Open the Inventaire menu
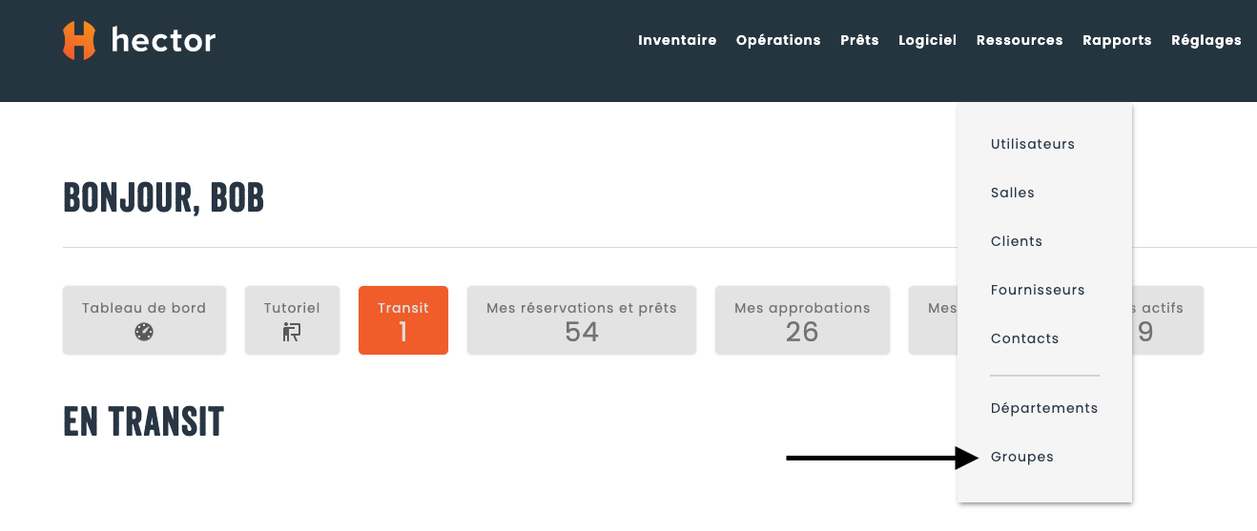 point(677,40)
